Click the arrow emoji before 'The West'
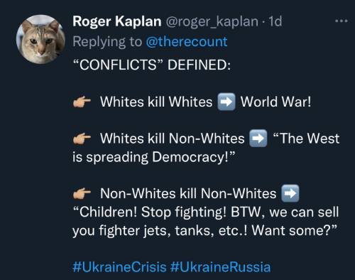355x280 pixels. pyautogui.click(x=258, y=139)
